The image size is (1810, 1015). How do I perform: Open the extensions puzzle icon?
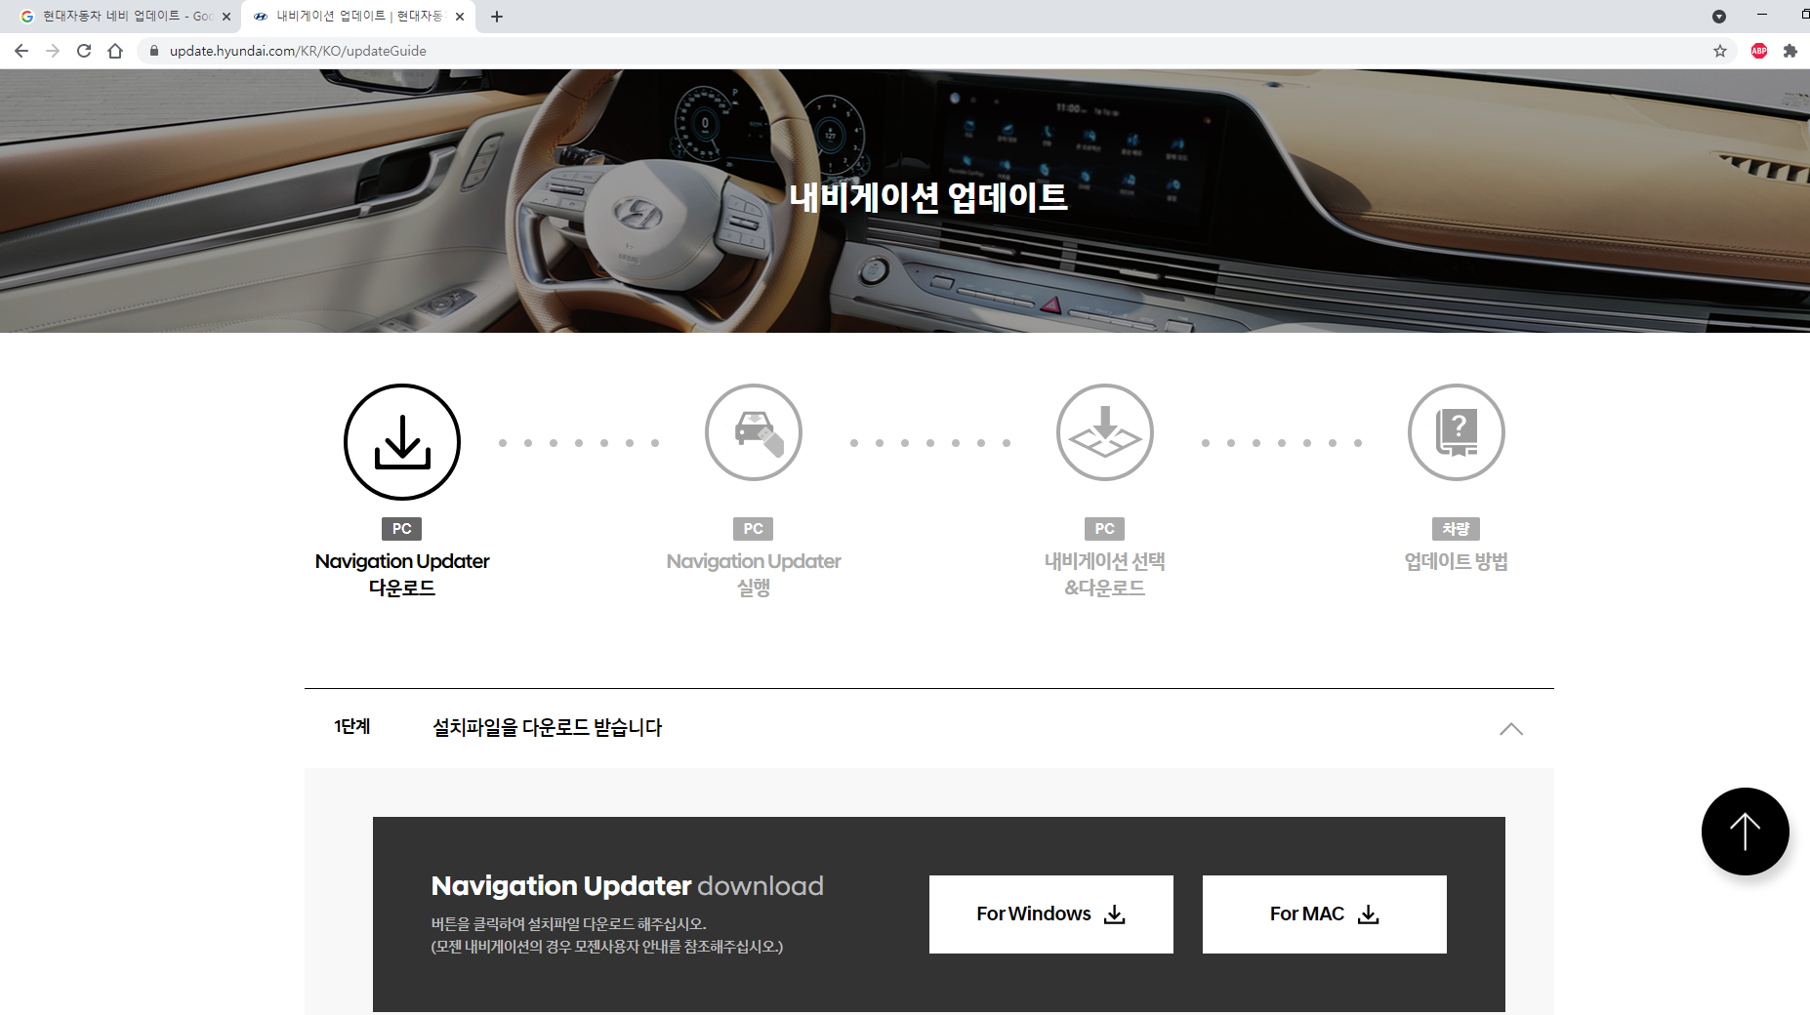pyautogui.click(x=1790, y=51)
